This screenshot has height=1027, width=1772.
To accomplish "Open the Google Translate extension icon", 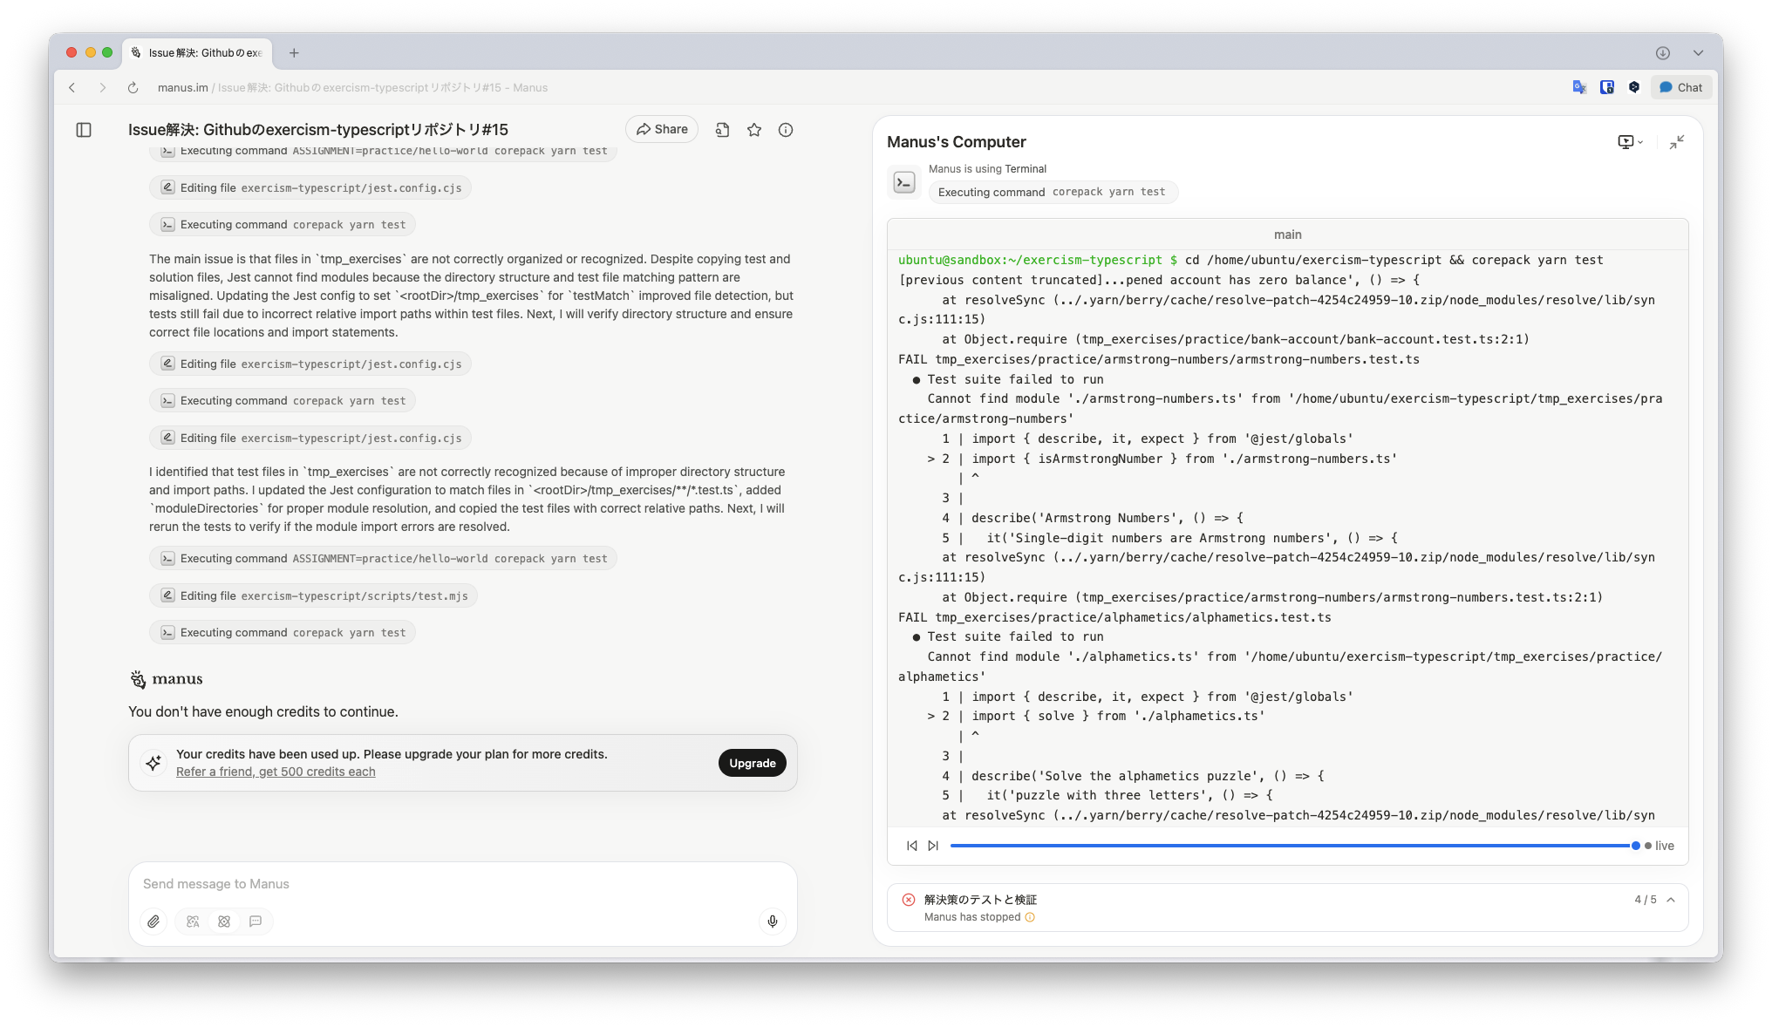I will click(1579, 87).
